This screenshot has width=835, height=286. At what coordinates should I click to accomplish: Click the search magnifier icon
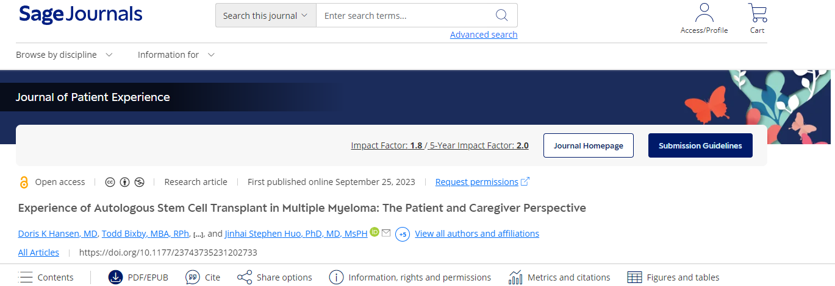tap(501, 16)
